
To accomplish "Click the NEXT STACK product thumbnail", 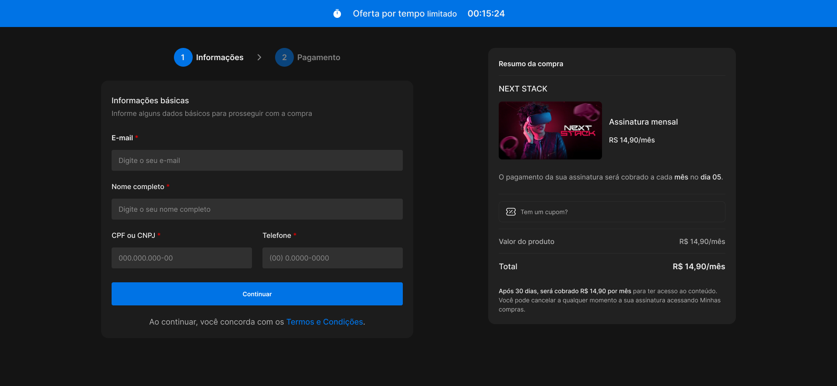I will click(550, 130).
